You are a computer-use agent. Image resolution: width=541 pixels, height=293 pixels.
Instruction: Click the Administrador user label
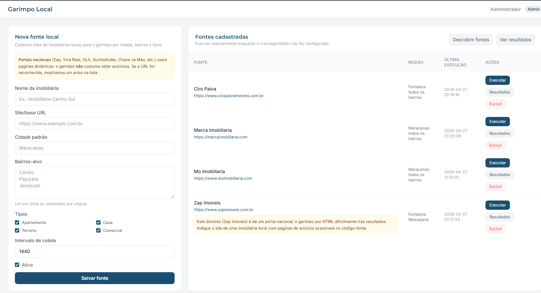(505, 9)
